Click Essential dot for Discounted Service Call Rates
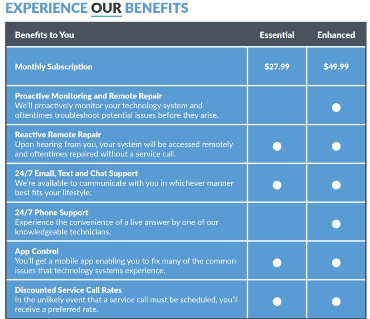Viewport: 370px width, 319px height. [277, 301]
